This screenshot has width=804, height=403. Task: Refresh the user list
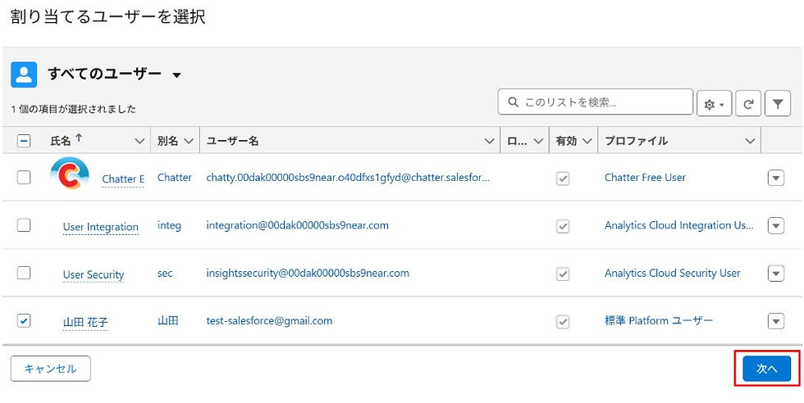pyautogui.click(x=748, y=105)
